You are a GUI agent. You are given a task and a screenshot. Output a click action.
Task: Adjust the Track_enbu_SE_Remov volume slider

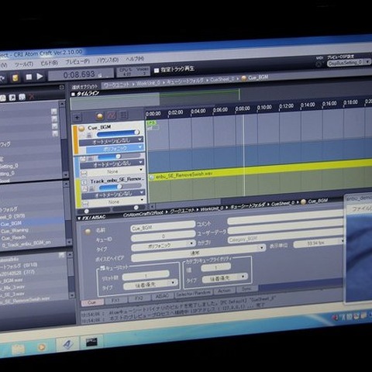pyautogui.click(x=120, y=187)
